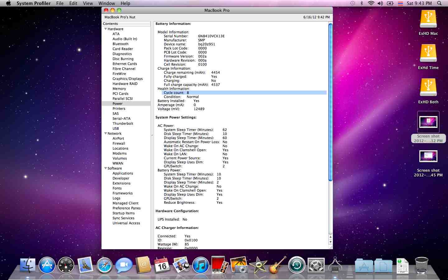Viewport: 448px width, 280px height.
Task: Open the View menu
Action: click(x=88, y=3)
